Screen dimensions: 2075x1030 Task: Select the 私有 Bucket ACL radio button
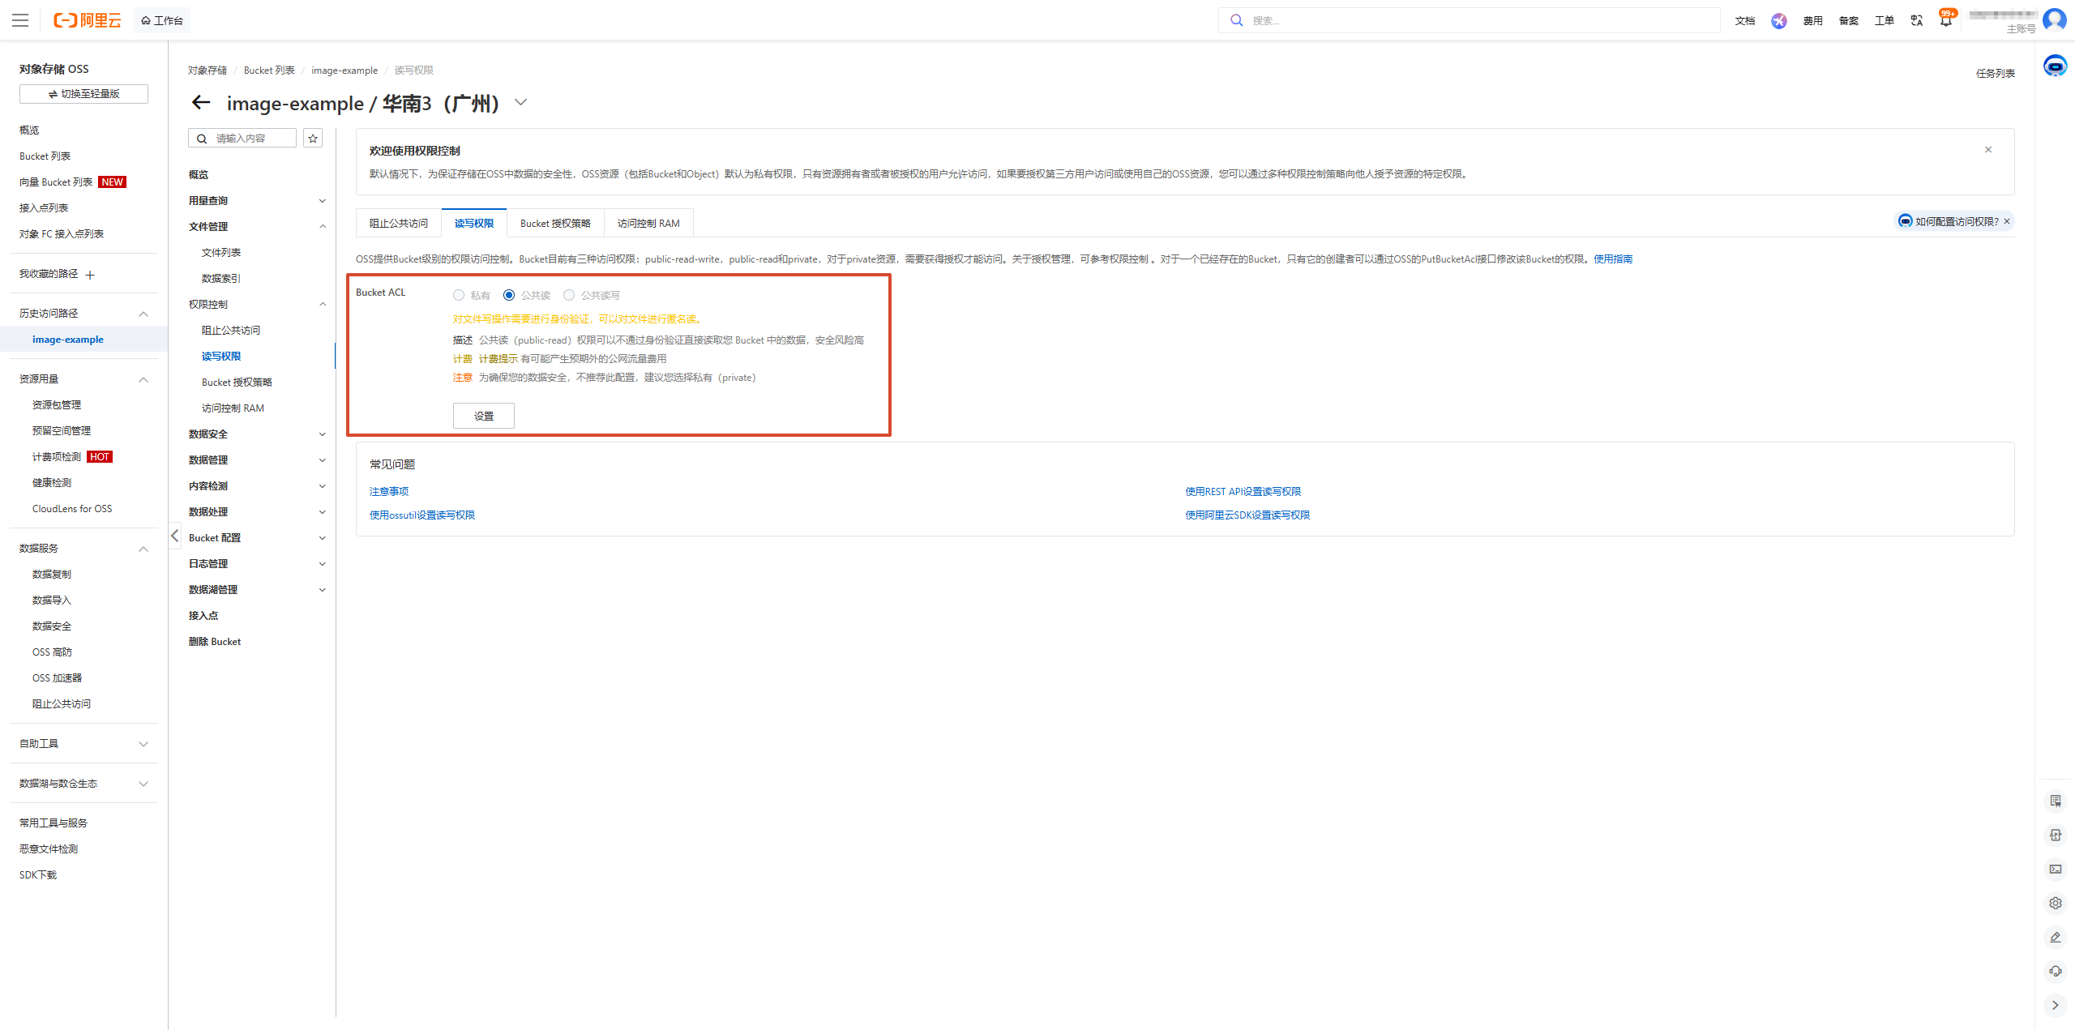[x=460, y=295]
